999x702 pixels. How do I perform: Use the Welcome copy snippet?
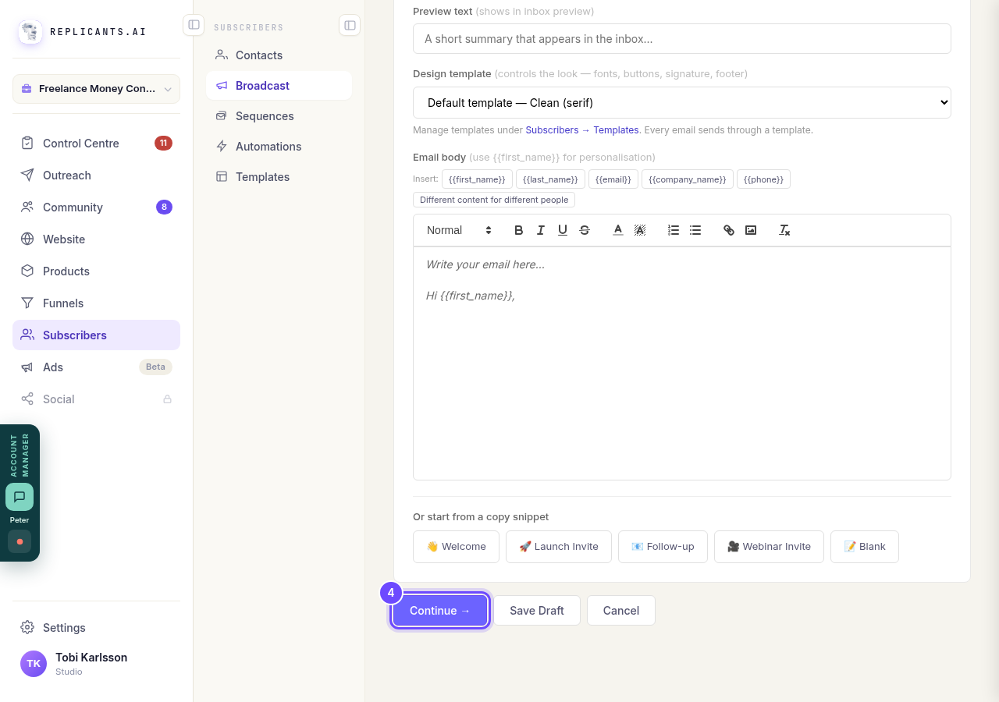click(x=456, y=547)
